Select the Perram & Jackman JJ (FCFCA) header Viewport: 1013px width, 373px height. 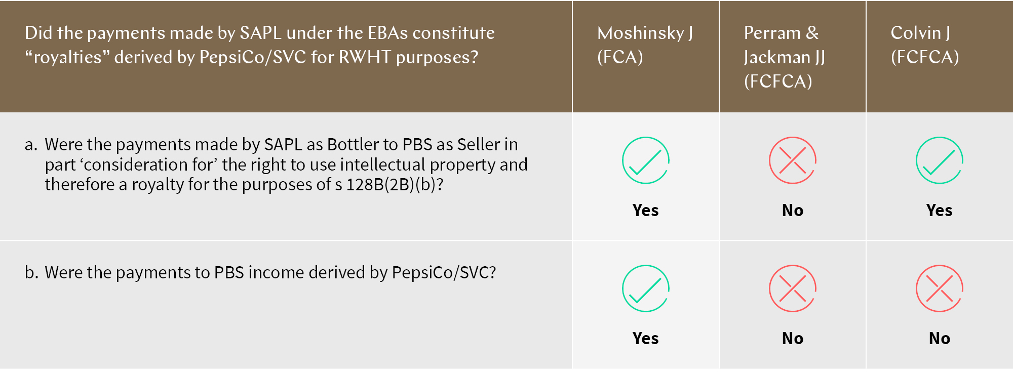[785, 57]
